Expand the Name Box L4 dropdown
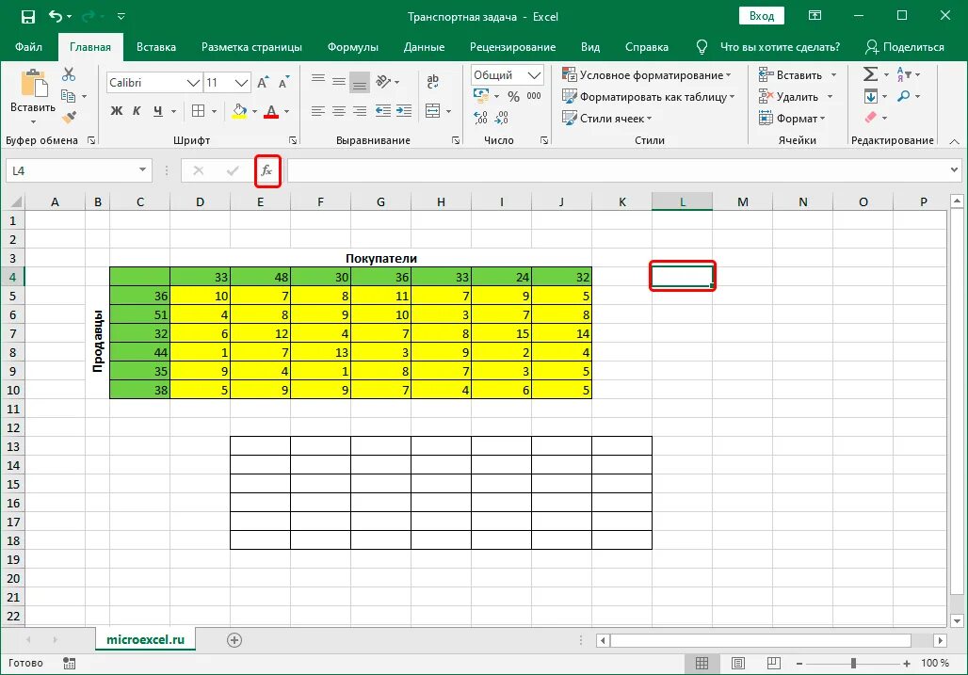Image resolution: width=968 pixels, height=675 pixels. tap(142, 170)
